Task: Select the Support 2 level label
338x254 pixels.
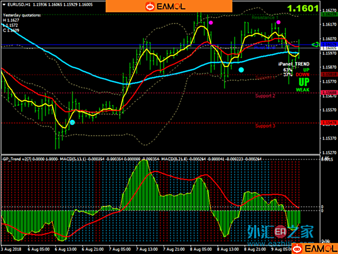Action: point(265,96)
